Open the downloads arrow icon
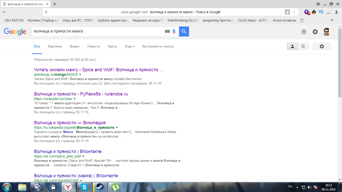Image resolution: width=342 pixels, height=192 pixels. click(x=336, y=12)
